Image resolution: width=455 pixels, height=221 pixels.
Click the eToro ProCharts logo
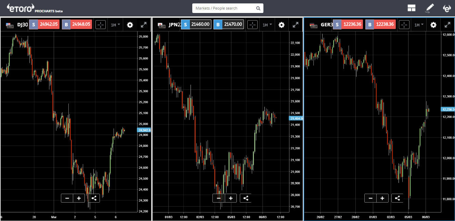pos(35,8)
